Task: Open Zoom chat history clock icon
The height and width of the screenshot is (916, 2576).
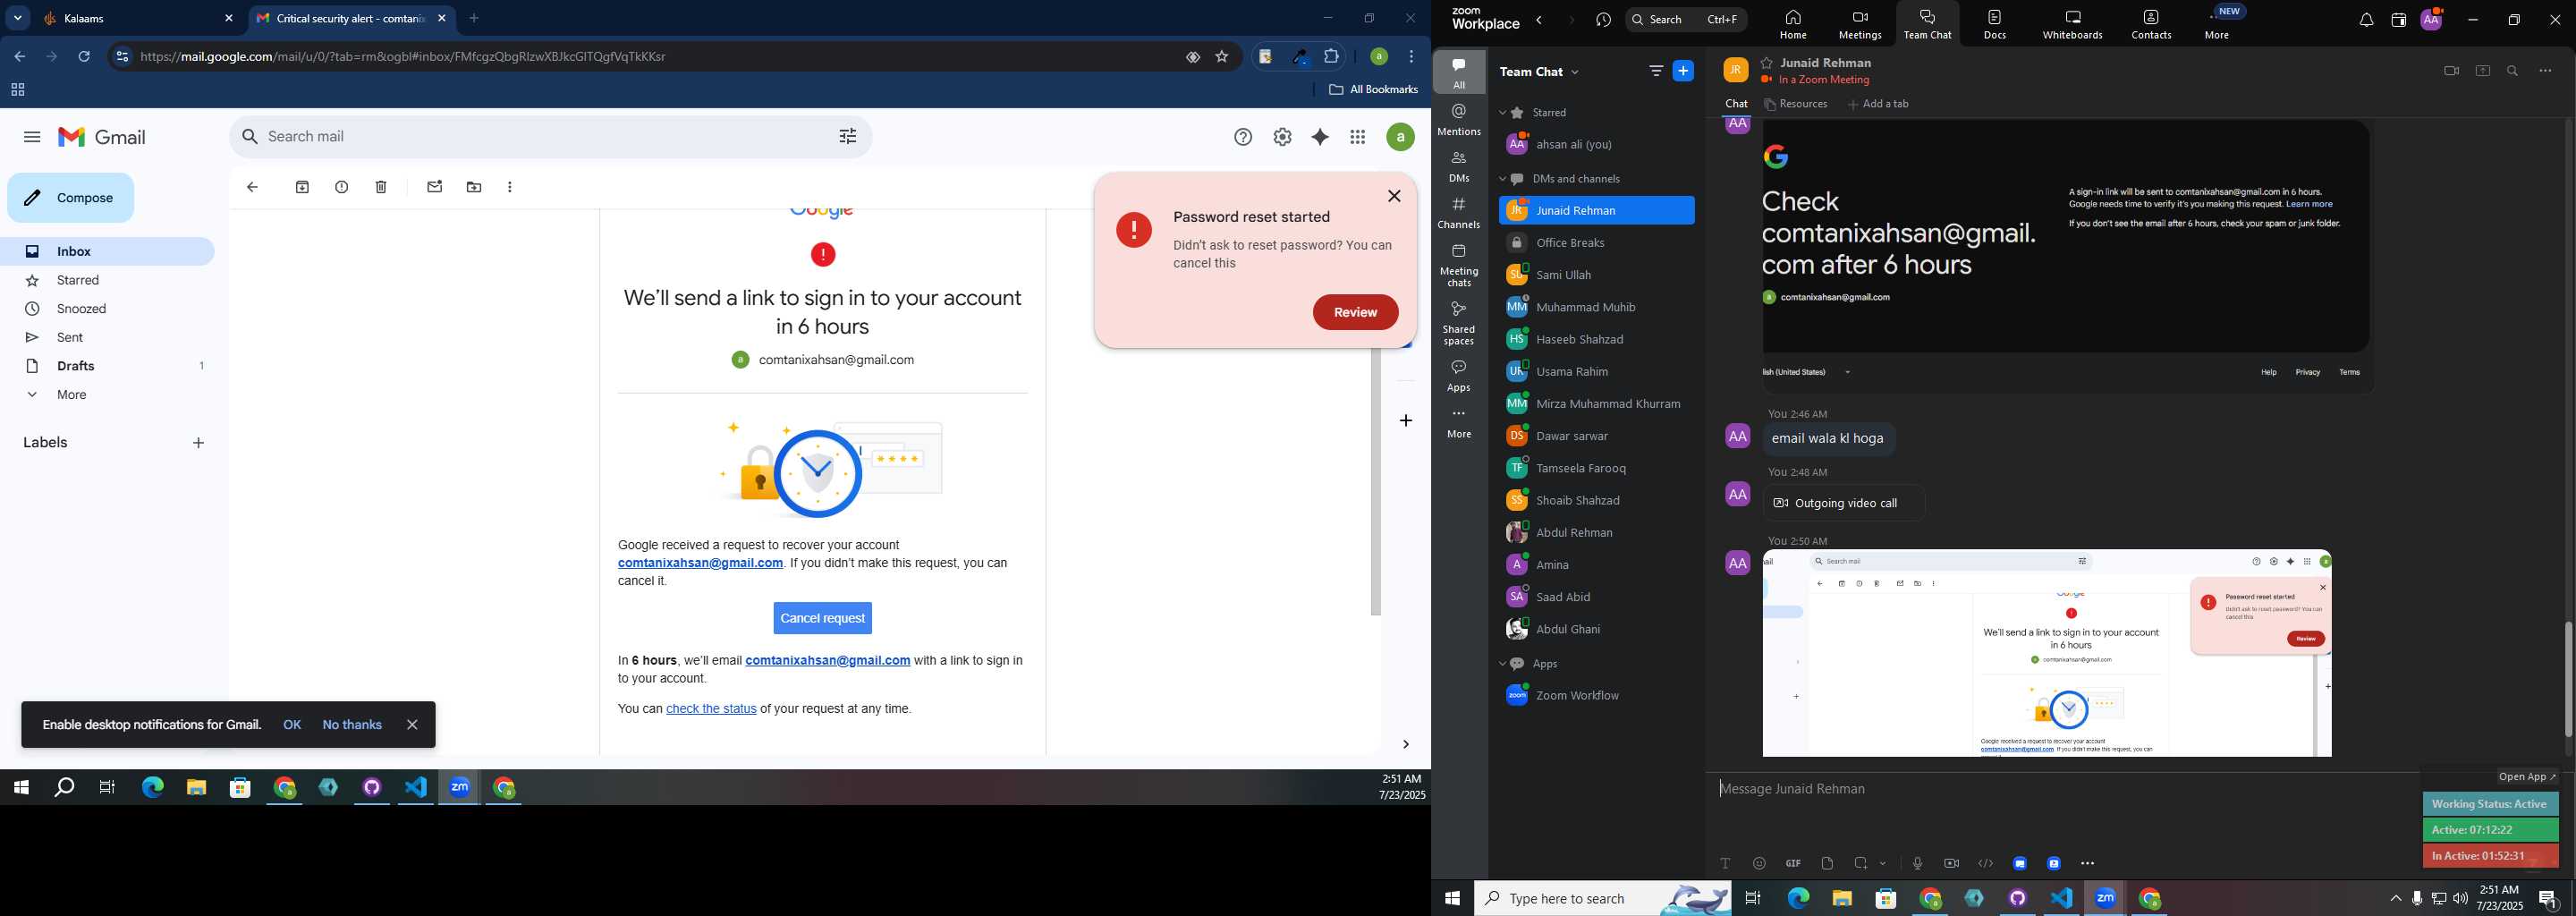Action: point(1603,20)
